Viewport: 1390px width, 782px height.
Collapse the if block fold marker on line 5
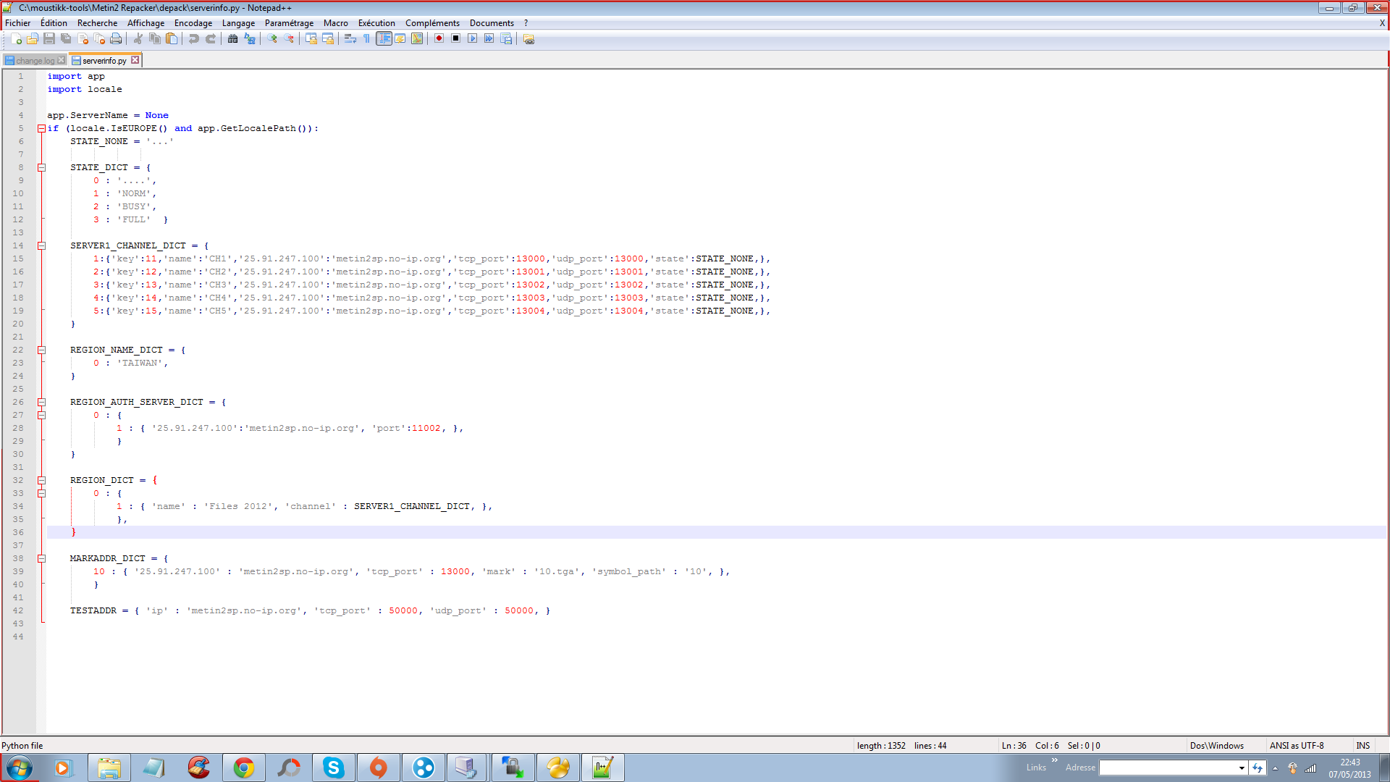[41, 129]
